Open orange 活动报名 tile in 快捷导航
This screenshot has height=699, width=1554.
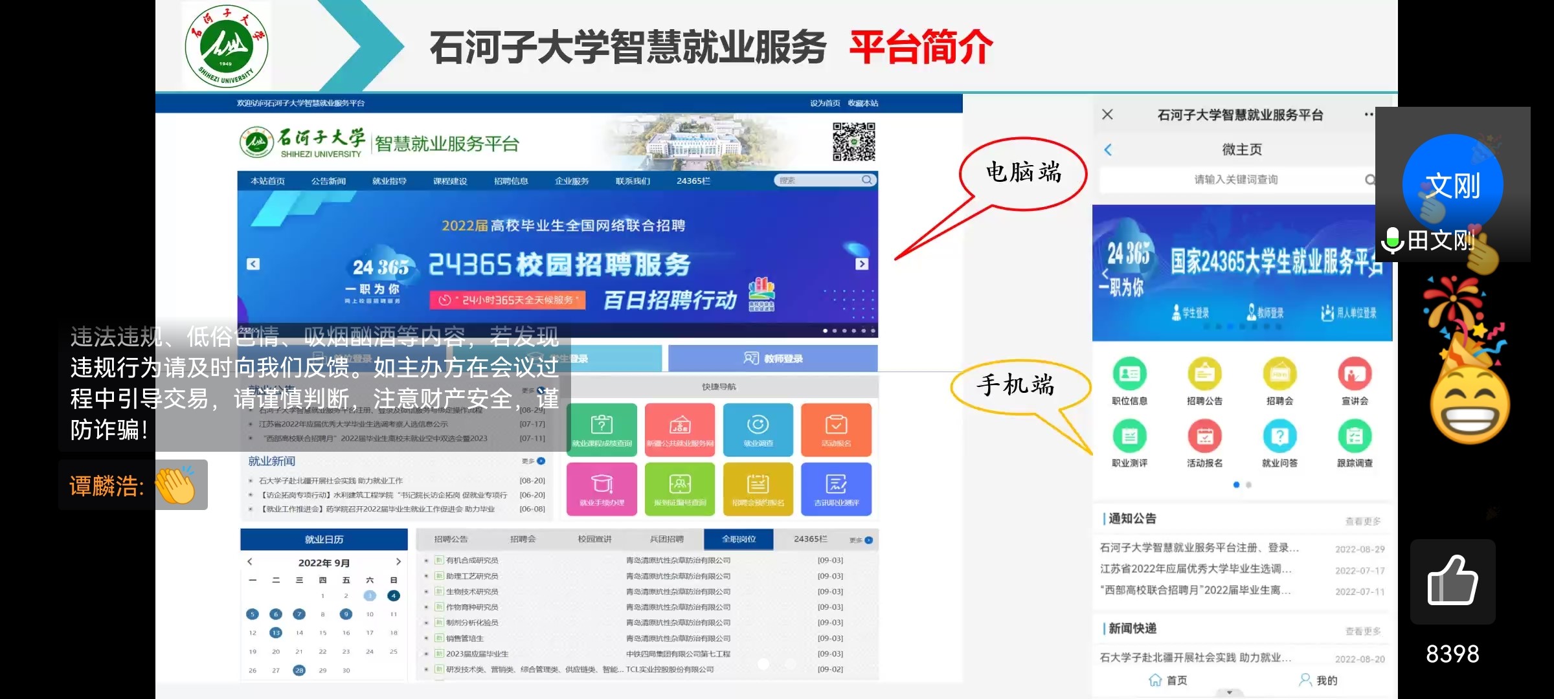click(x=836, y=430)
